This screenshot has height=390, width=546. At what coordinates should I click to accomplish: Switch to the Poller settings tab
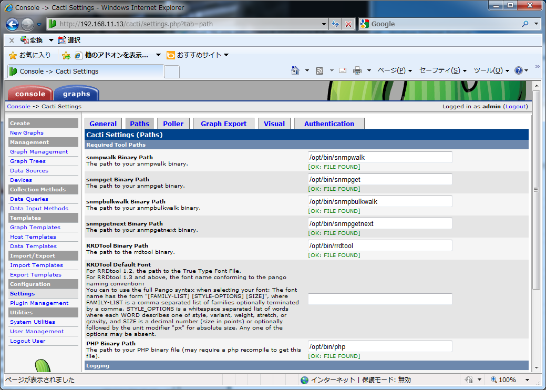click(173, 124)
